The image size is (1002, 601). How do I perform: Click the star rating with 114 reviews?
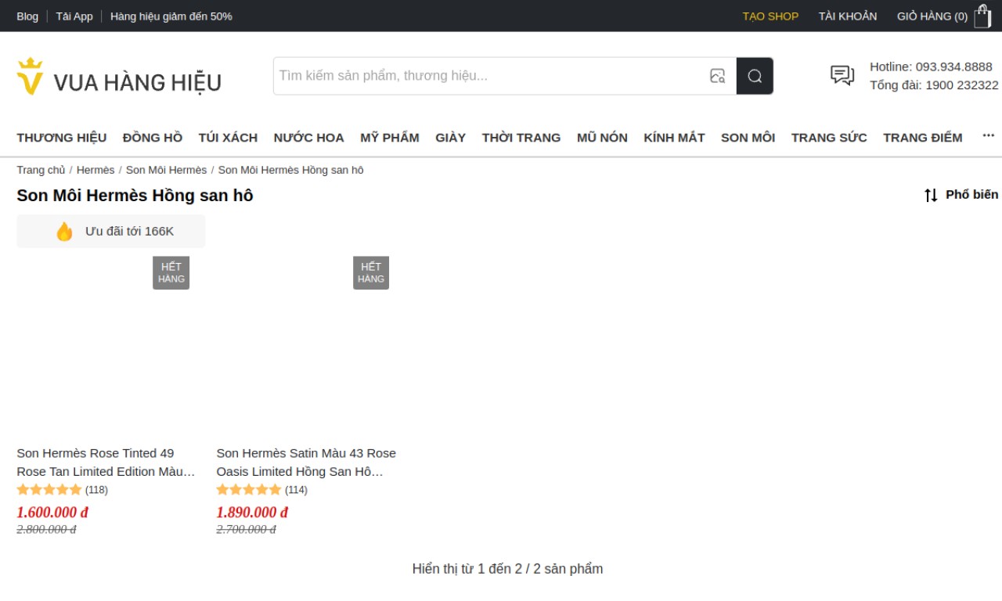[249, 490]
